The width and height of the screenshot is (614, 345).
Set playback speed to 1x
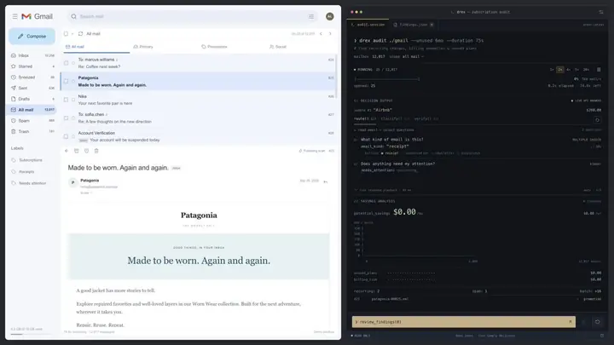tap(552, 70)
